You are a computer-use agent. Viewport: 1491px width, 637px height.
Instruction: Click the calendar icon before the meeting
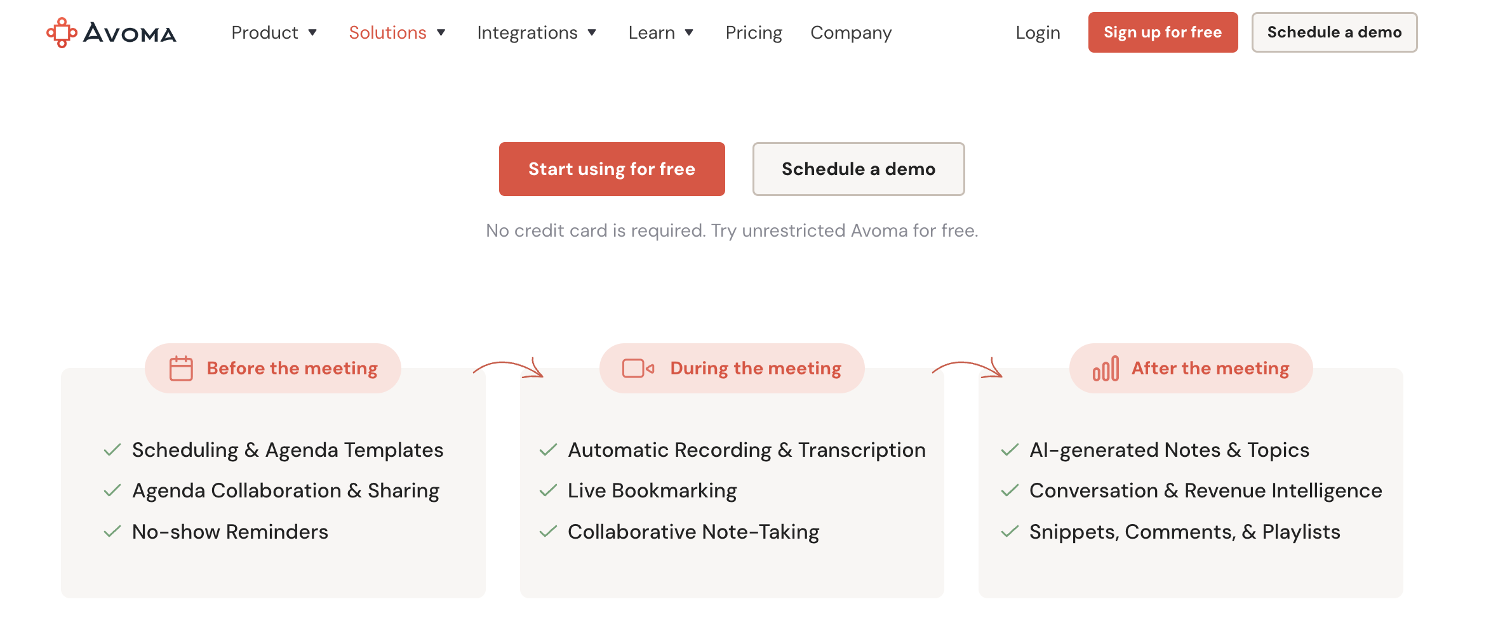coord(181,369)
